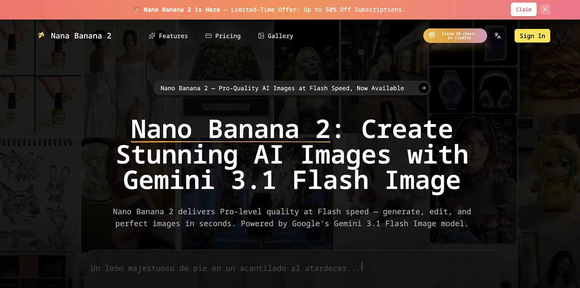Image resolution: width=580 pixels, height=288 pixels.
Task: Focus the image prompt input field
Action: [292, 269]
